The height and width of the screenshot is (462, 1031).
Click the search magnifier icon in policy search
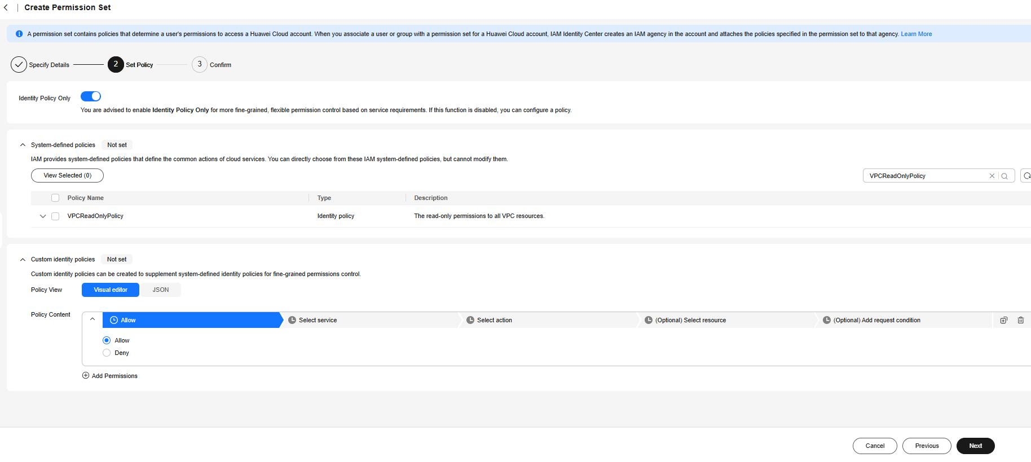point(1004,176)
